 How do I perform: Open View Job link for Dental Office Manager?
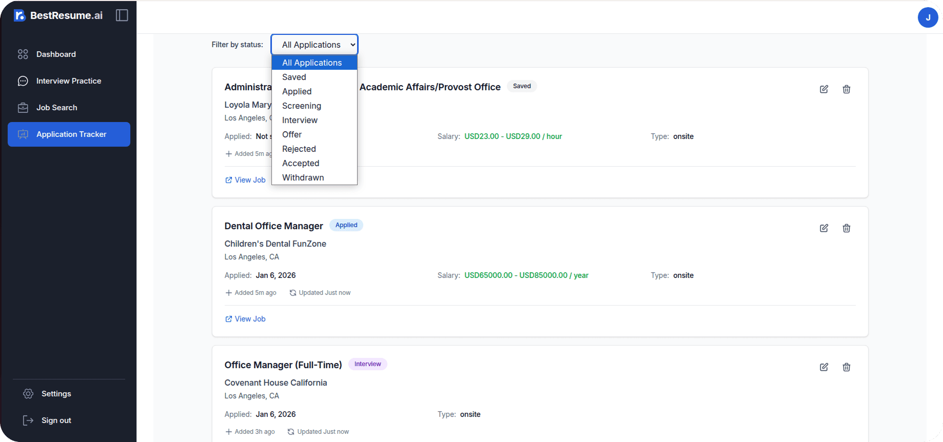pos(245,319)
